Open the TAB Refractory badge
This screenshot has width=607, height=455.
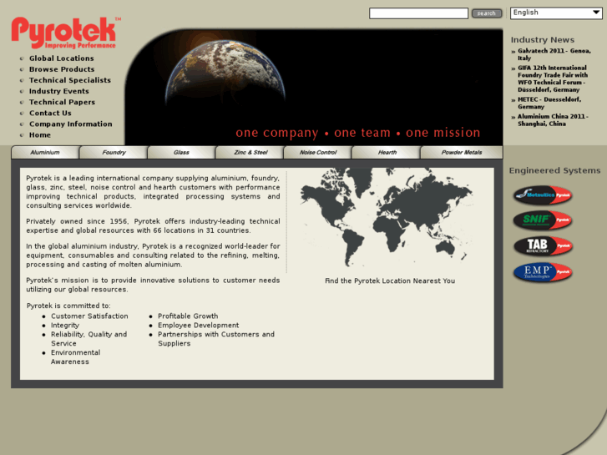click(x=543, y=246)
